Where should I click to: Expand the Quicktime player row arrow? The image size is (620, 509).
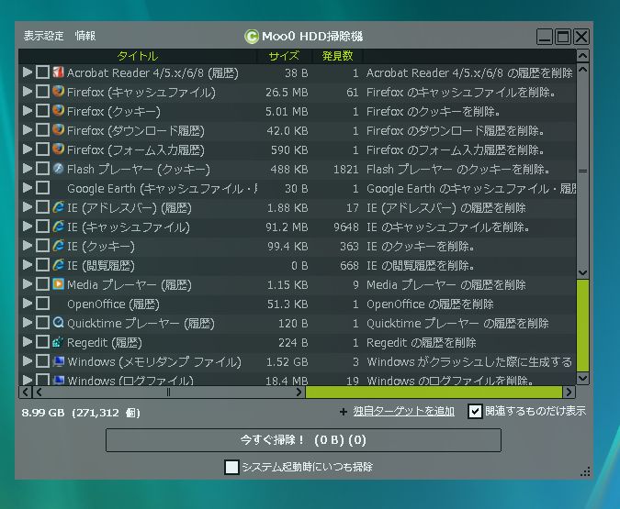pos(28,323)
